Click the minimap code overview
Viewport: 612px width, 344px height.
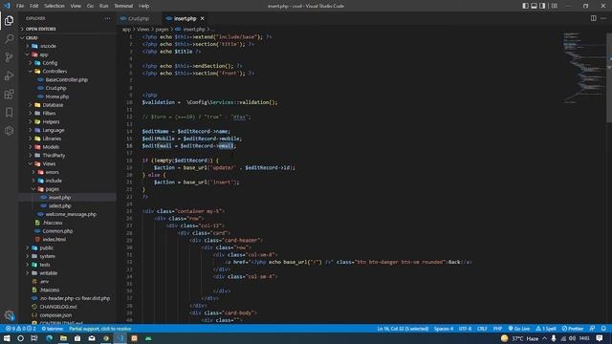click(584, 68)
